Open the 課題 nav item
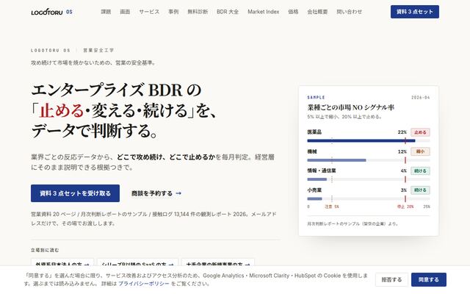Viewport: 470px width, 294px height. (106, 12)
